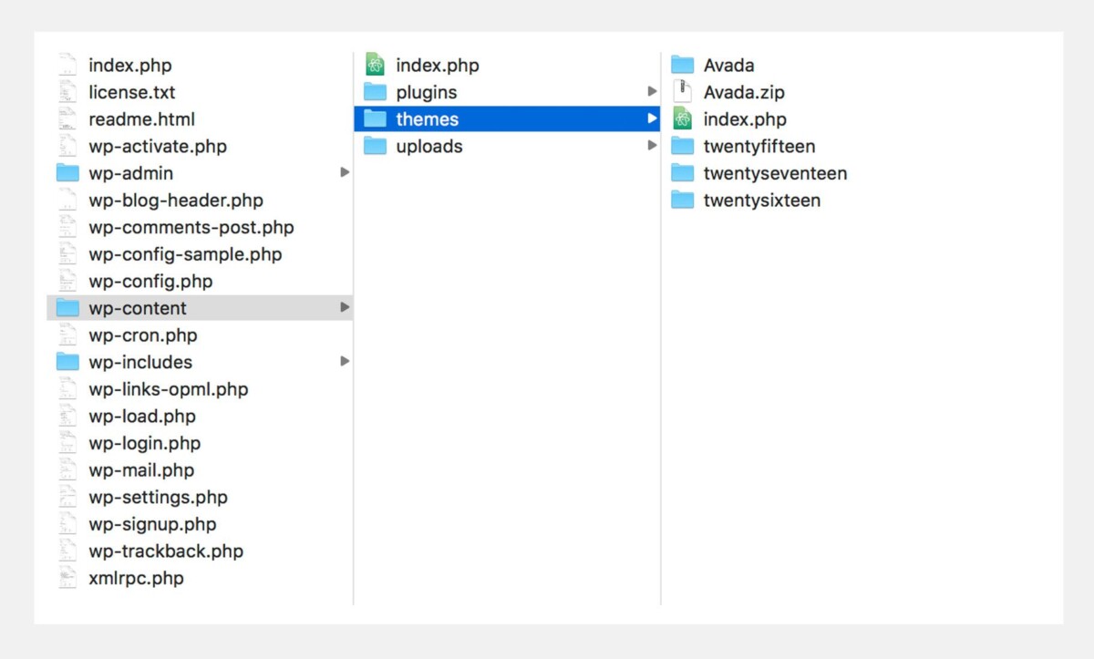
Task: Select the readme.html file
Action: (x=139, y=118)
